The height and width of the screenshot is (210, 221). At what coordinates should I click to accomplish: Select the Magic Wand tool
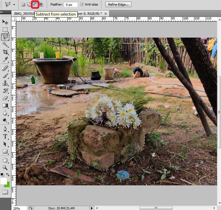pyautogui.click(x=5, y=44)
